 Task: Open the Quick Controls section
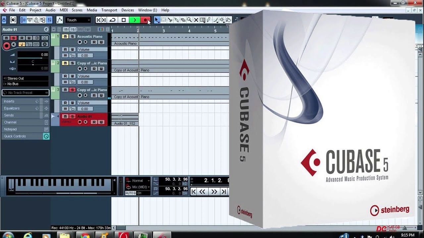(26, 136)
